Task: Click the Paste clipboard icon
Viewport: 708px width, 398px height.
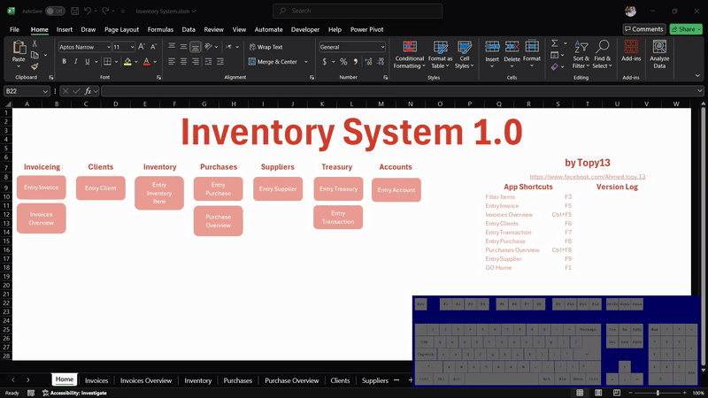Action: coord(19,47)
